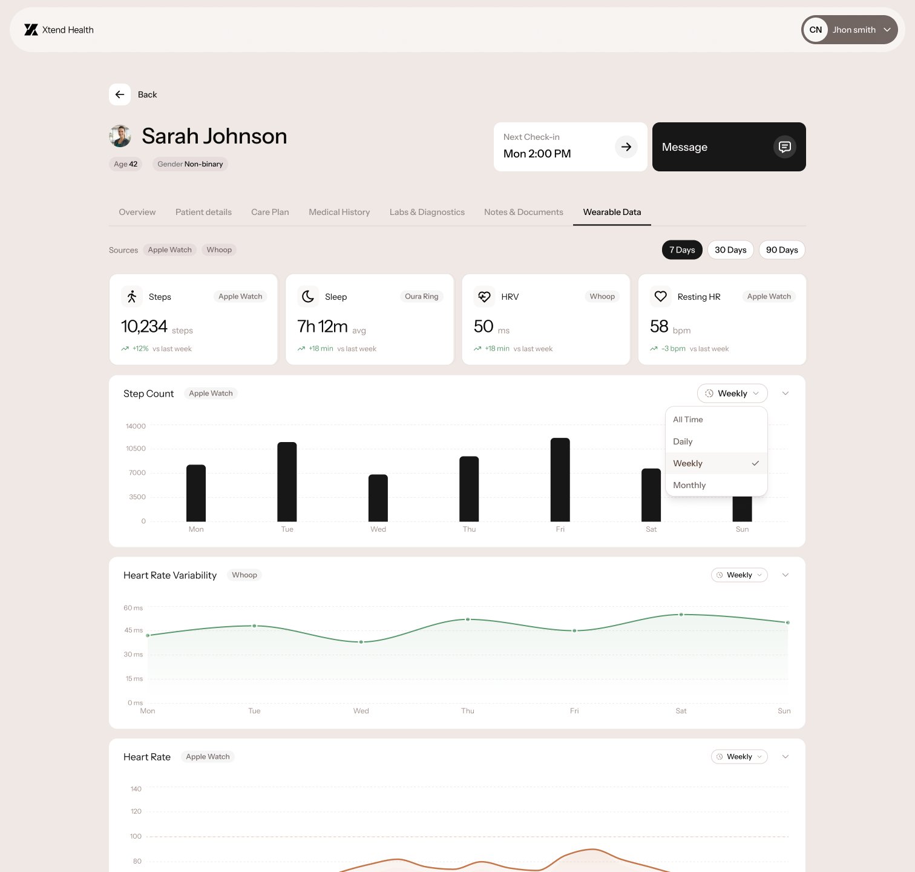This screenshot has width=915, height=872.
Task: Switch to the Medical History tab
Action: 339,212
